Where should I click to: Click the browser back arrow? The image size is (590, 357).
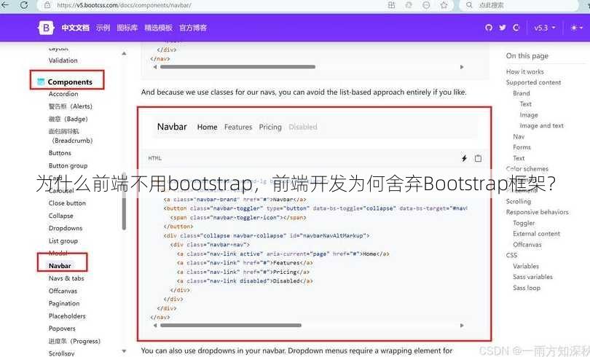[x=5, y=4]
